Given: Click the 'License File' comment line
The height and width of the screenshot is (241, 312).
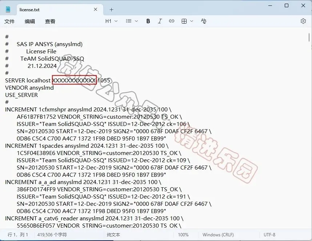Looking at the screenshot, I should click(41, 52).
